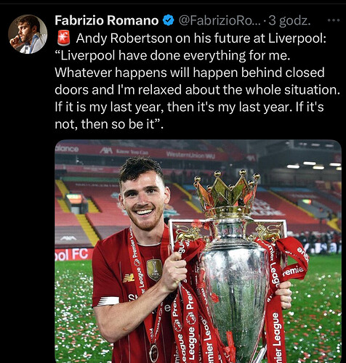346x363 pixels.
Task: Click the medal hanging below the jersey
Action: tap(153, 353)
